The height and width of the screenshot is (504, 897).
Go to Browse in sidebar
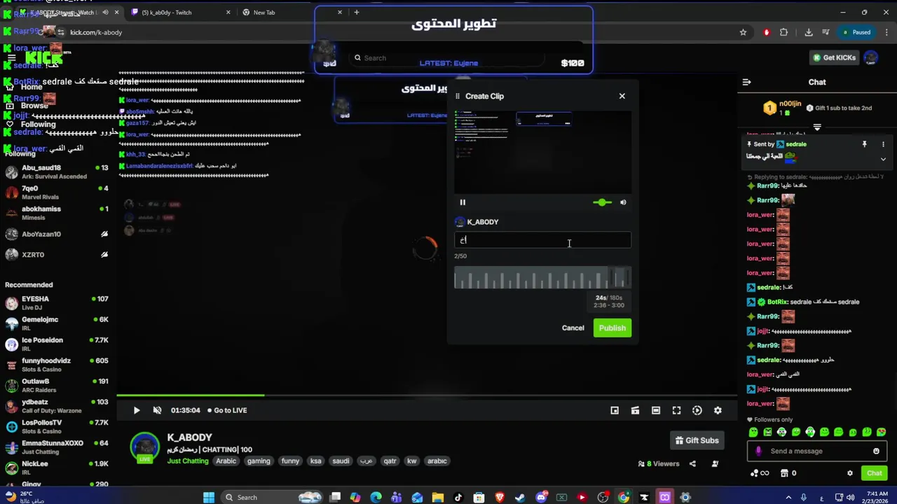27,106
